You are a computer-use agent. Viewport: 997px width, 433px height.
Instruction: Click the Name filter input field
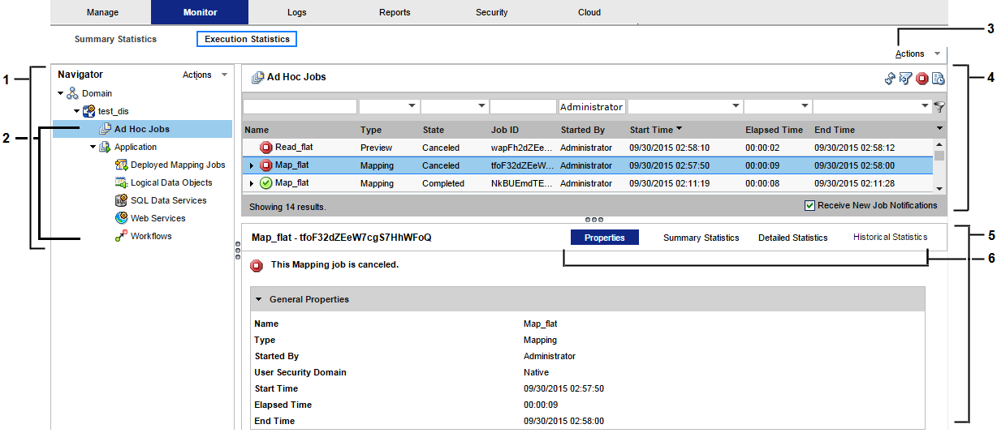300,106
